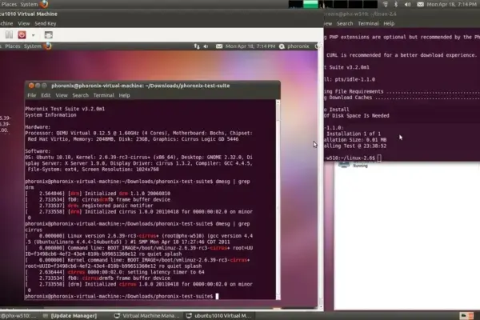Open Search menu in guest terminal
Screen dimensions: 480x320
tap(80, 95)
